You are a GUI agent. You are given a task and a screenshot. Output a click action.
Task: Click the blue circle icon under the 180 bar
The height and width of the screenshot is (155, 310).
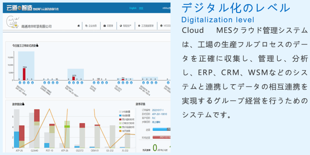pyautogui.click(x=98, y=82)
